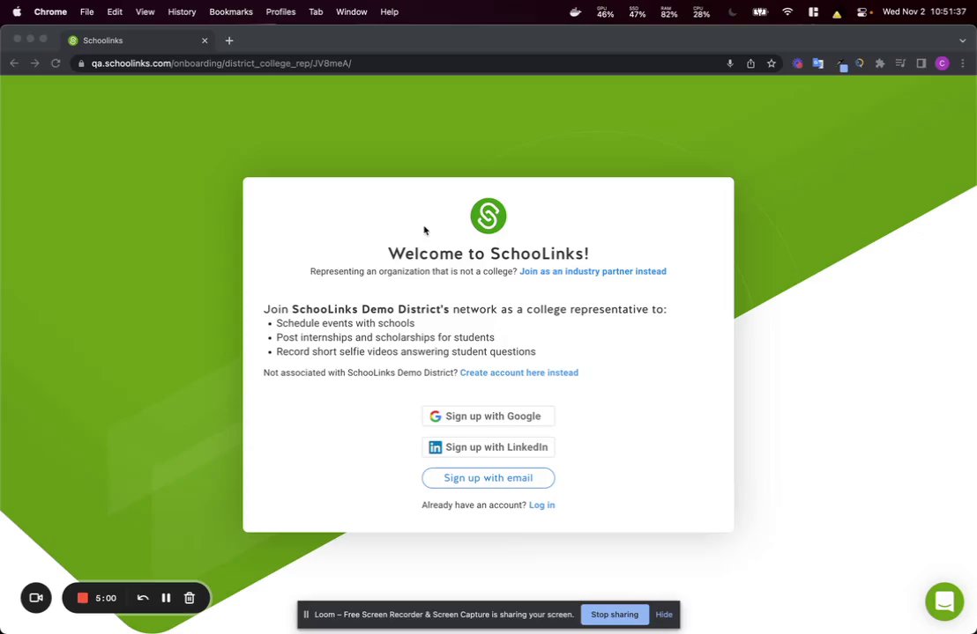
Task: Open the Window menu
Action: click(352, 11)
